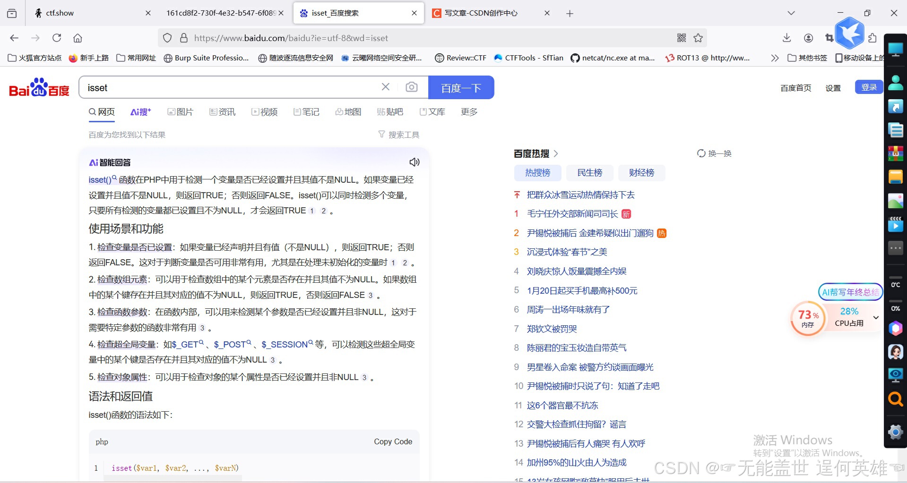Select the 视频 search tab
Image resolution: width=907 pixels, height=483 pixels.
pos(265,112)
